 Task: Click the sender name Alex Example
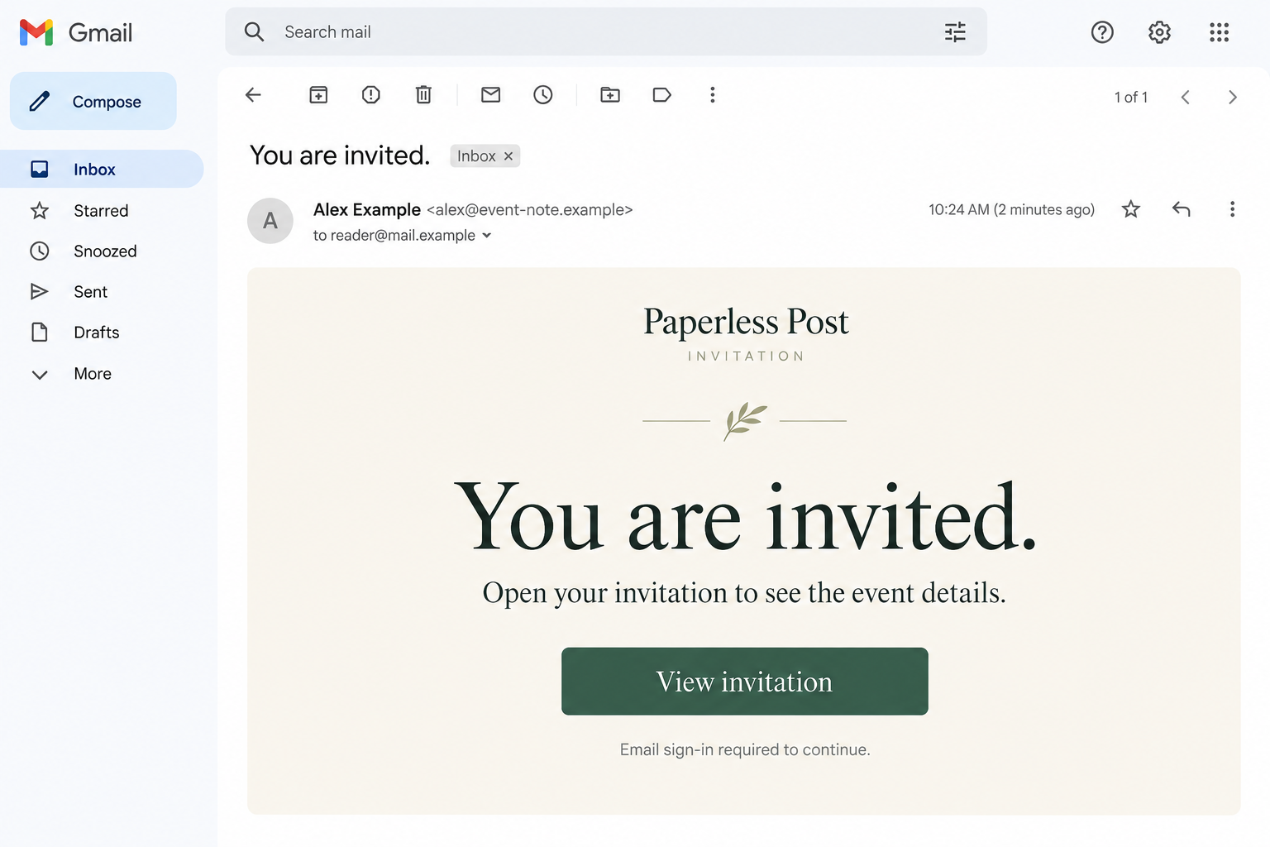[x=367, y=210]
